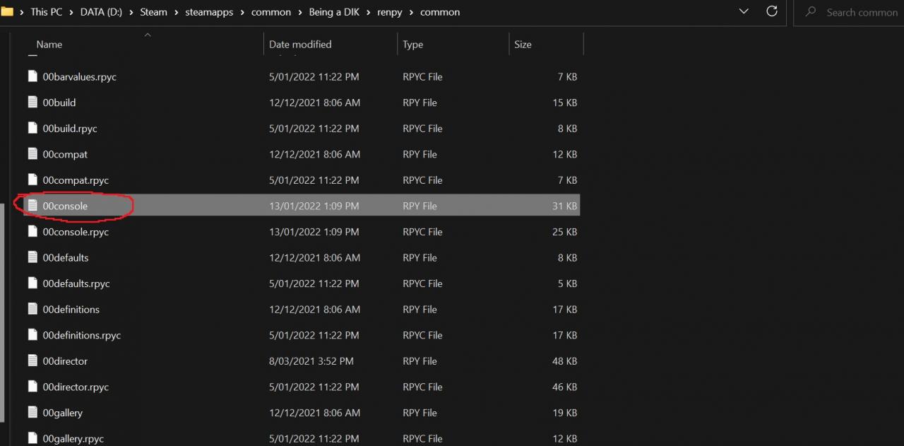
Task: Sort by Type column header
Action: click(412, 44)
